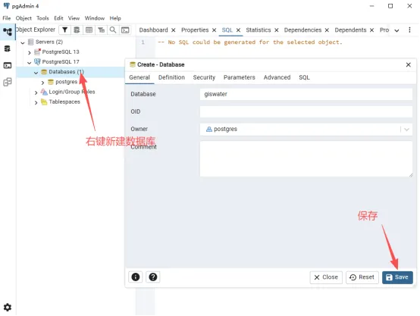This screenshot has width=420, height=316.
Task: Close the Statistics tab
Action: click(x=277, y=30)
